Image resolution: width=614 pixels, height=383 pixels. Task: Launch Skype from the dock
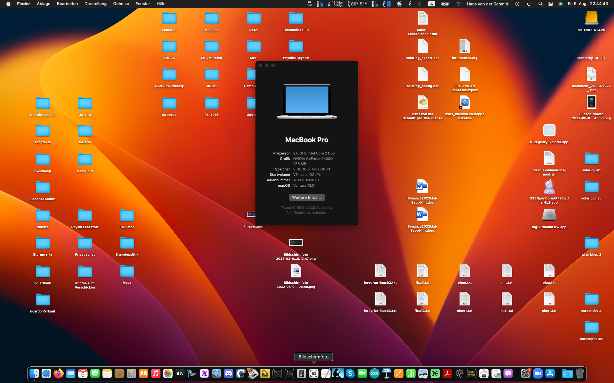[x=350, y=373]
